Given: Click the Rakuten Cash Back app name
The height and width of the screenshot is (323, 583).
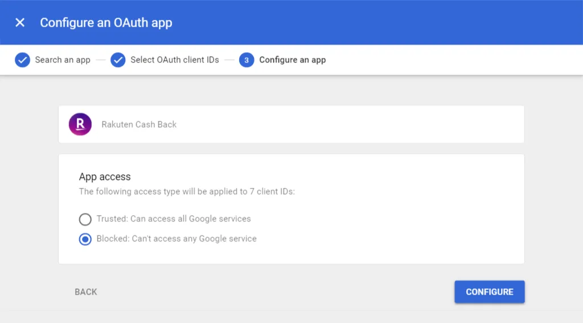Looking at the screenshot, I should click(139, 124).
